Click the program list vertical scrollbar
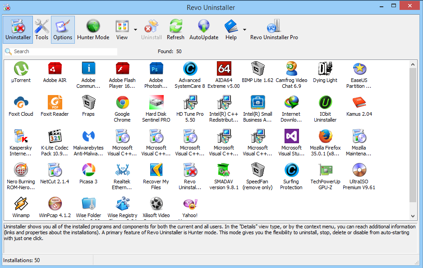The height and width of the screenshot is (268, 423). pos(413,135)
